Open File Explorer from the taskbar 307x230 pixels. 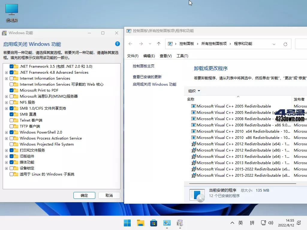[x=140, y=223]
